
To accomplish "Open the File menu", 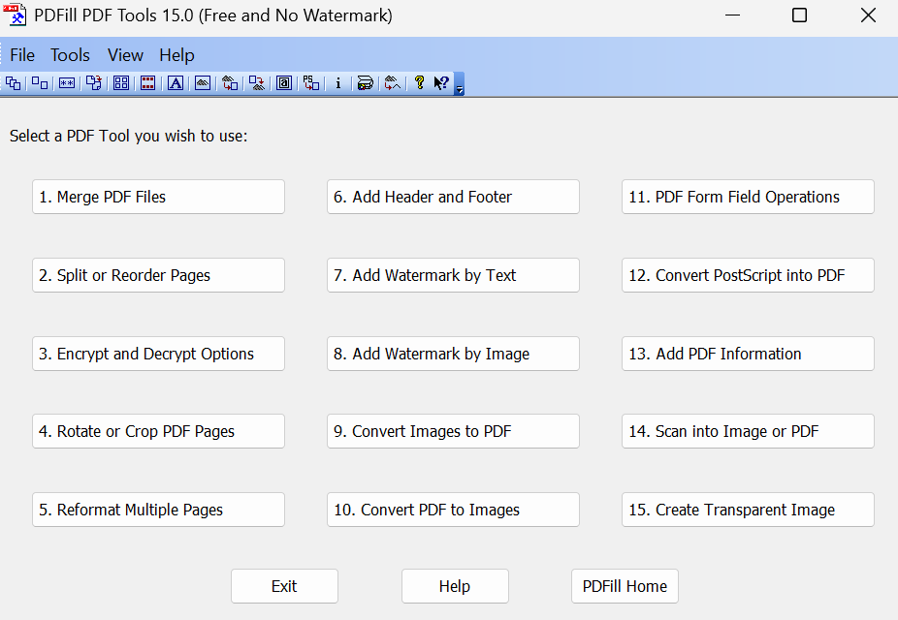I will [x=22, y=55].
